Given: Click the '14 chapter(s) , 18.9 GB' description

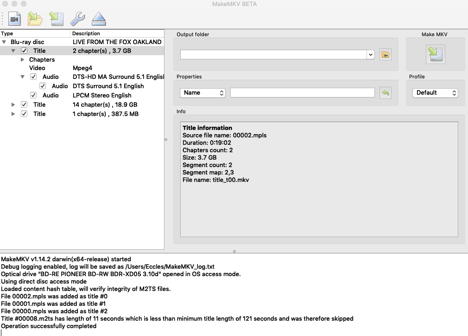Looking at the screenshot, I should [105, 104].
